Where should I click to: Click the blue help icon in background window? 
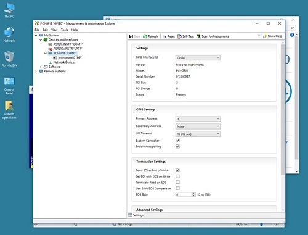pos(292,35)
